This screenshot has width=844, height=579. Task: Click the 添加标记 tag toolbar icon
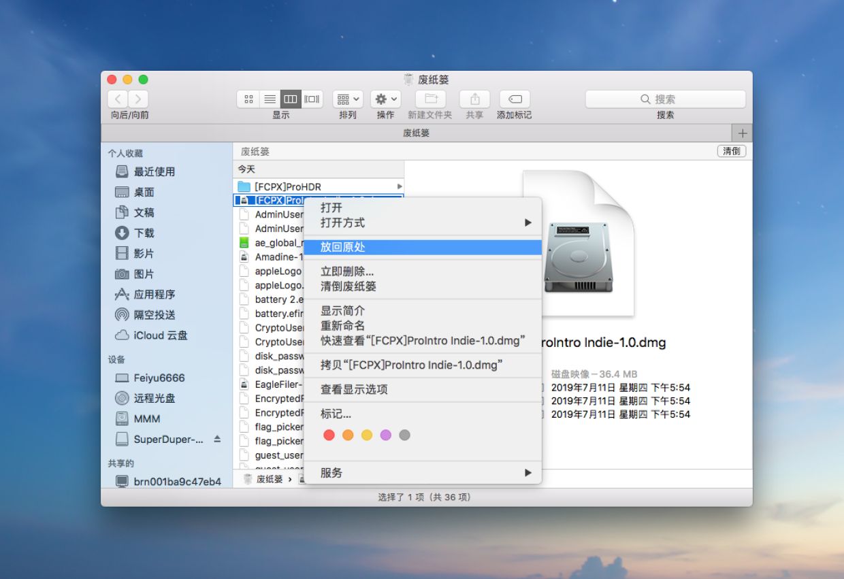tap(515, 99)
